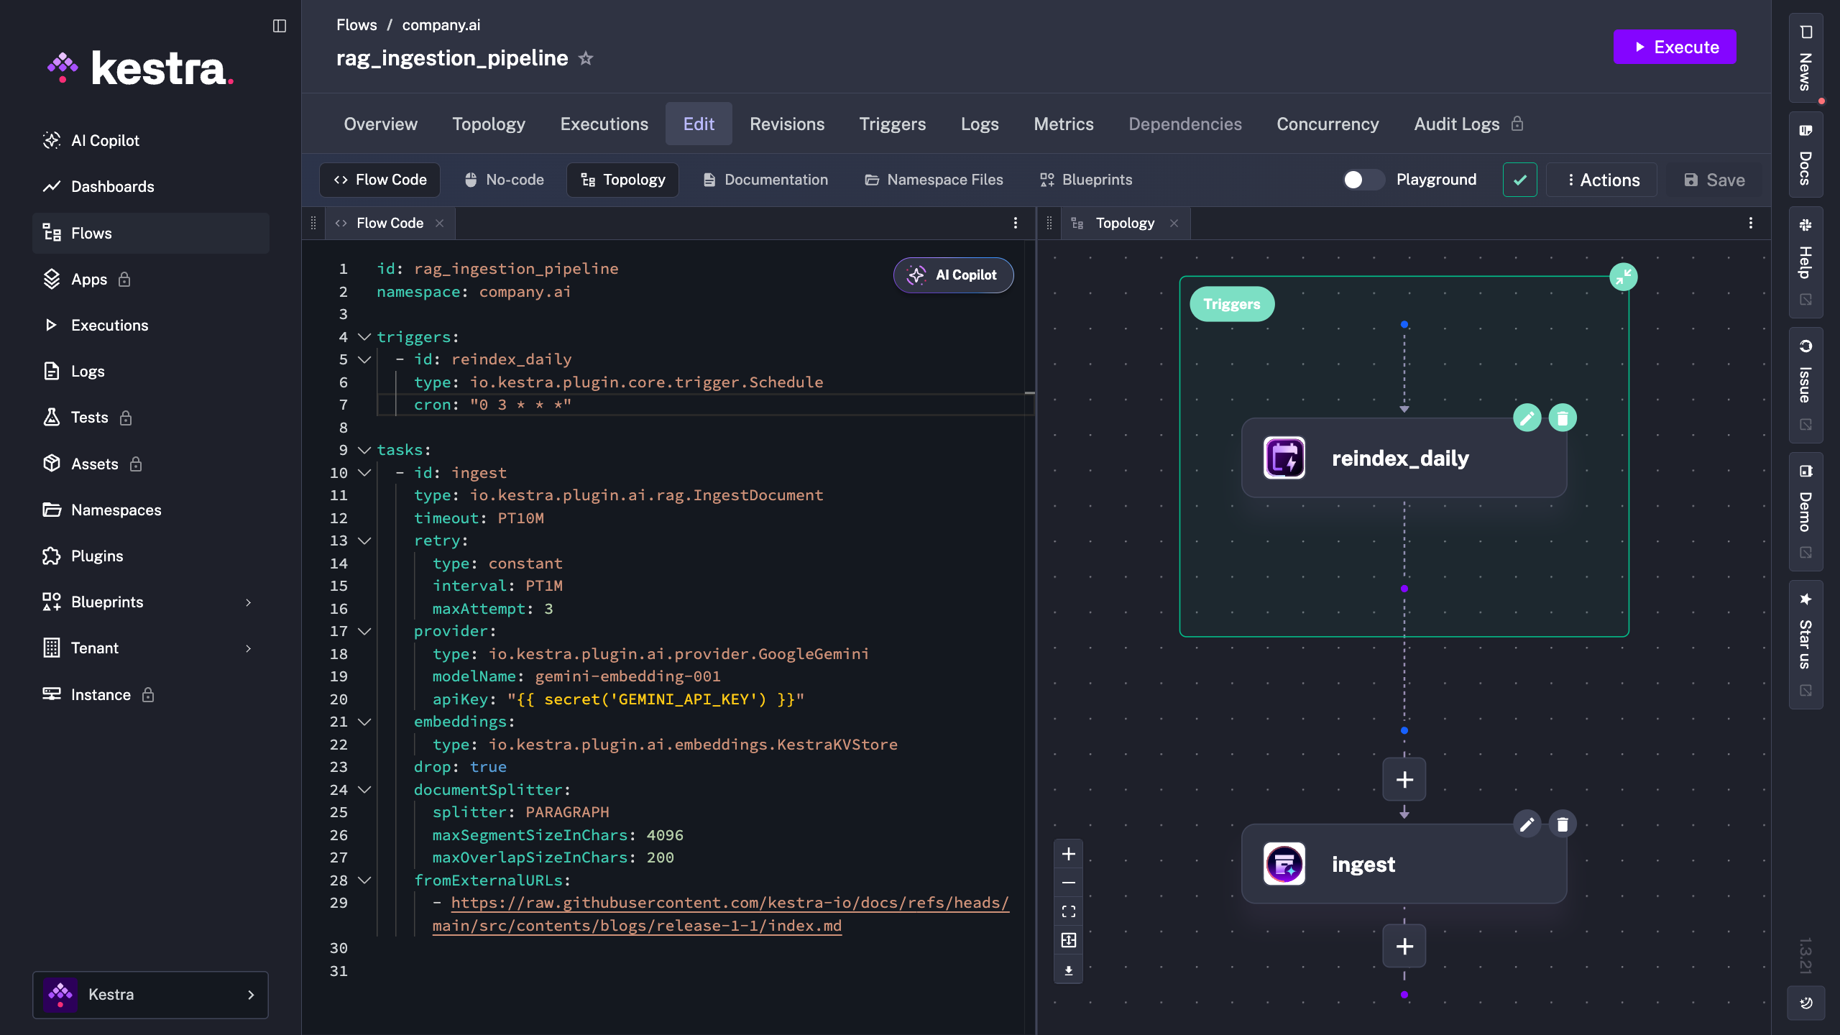
Task: Expand the Tenant sidebar submenu
Action: 249,648
